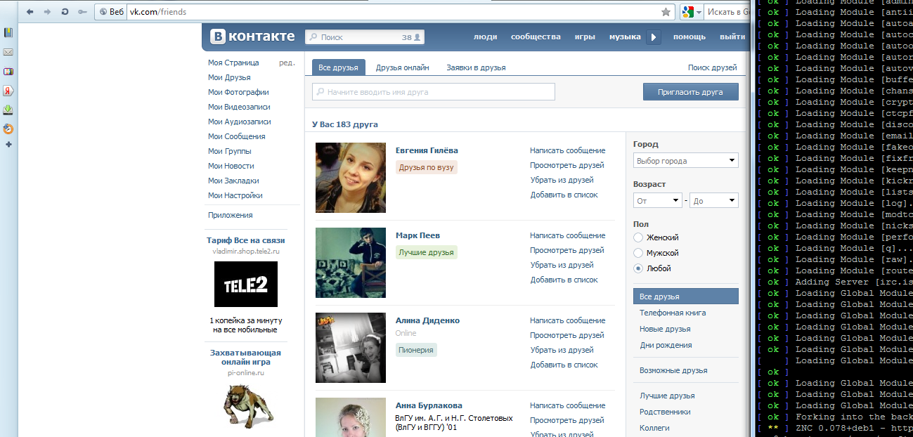Click the Пионерия tag on Алина Диденко
913x437 pixels.
point(416,350)
